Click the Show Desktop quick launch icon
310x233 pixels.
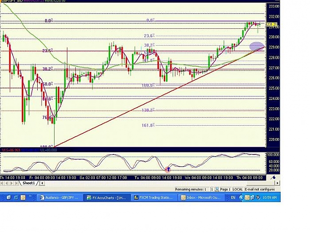tap(9, 197)
